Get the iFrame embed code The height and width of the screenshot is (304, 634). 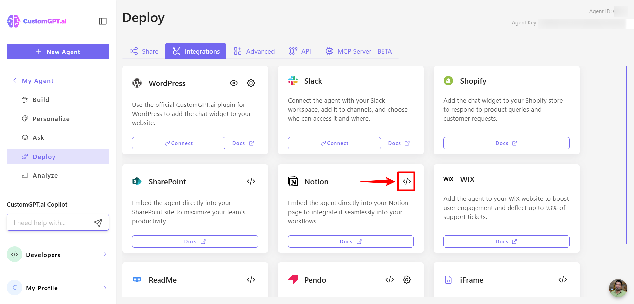pos(563,280)
